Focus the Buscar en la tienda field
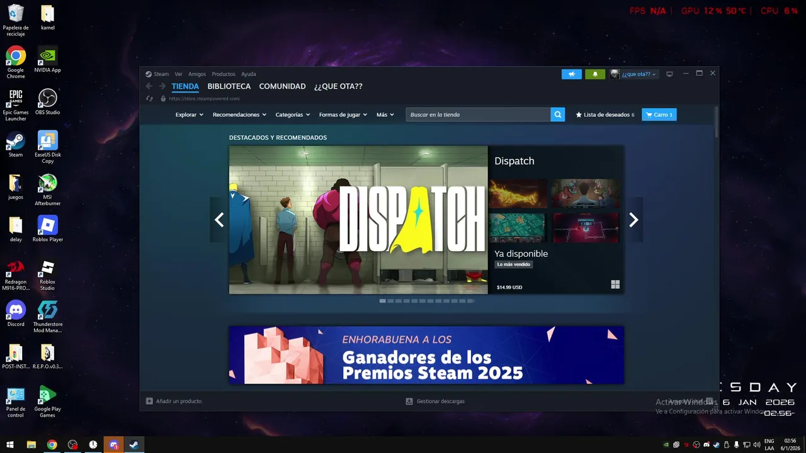Image resolution: width=806 pixels, height=453 pixels. pyautogui.click(x=478, y=115)
